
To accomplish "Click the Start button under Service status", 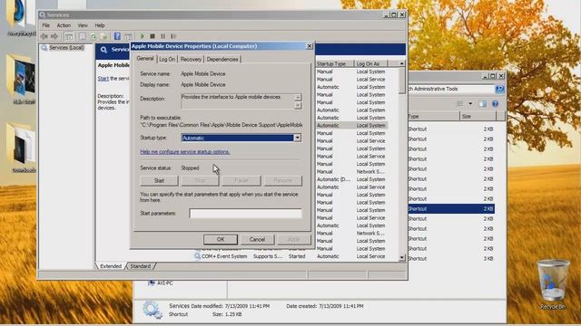I will (159, 181).
